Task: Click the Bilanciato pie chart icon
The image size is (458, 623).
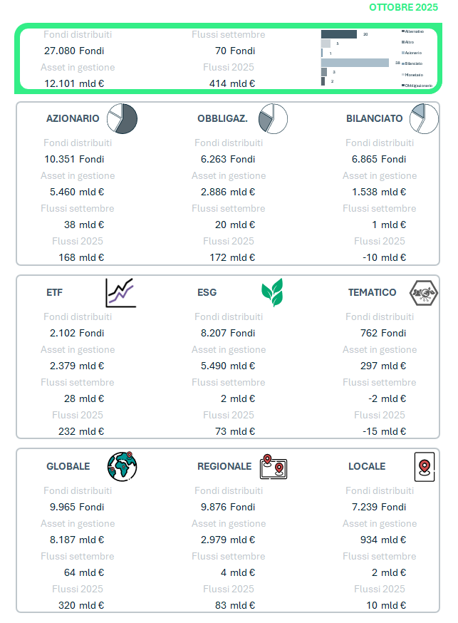Action: pos(424,118)
